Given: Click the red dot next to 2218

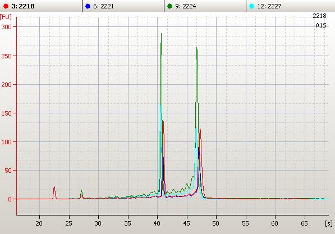Looking at the screenshot, I should click(6, 6).
